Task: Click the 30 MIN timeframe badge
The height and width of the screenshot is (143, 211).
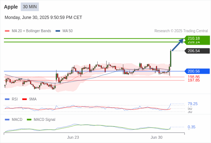Action: (x=30, y=7)
